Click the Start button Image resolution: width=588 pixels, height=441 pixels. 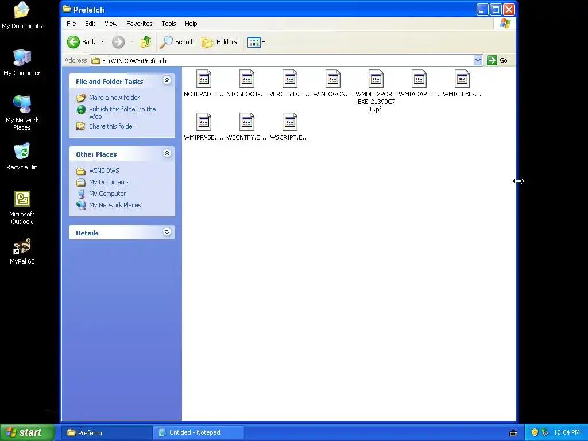(28, 432)
